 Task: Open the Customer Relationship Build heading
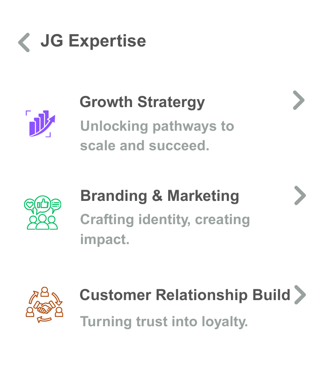point(184,295)
